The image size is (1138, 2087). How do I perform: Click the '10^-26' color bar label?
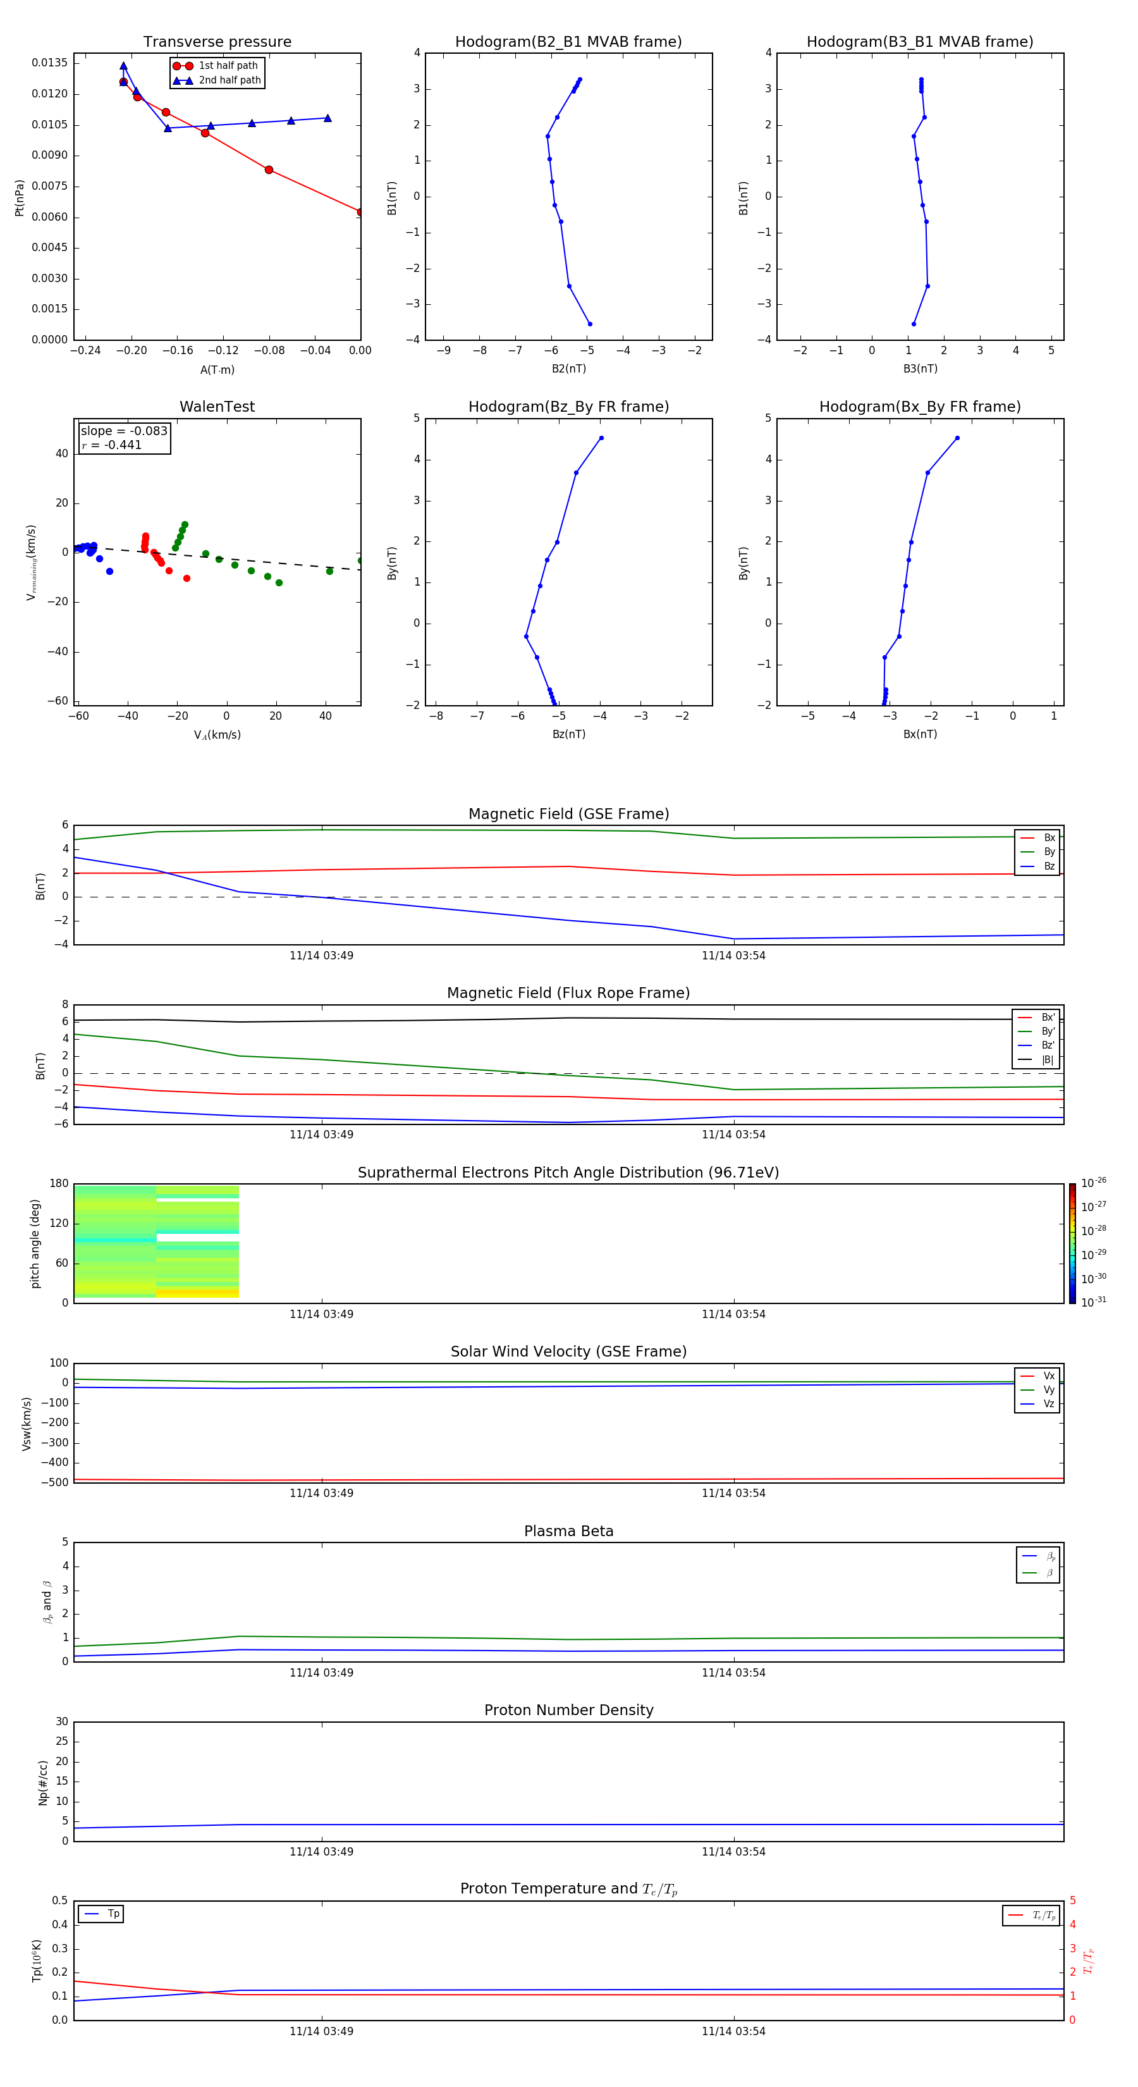coord(1094,1183)
